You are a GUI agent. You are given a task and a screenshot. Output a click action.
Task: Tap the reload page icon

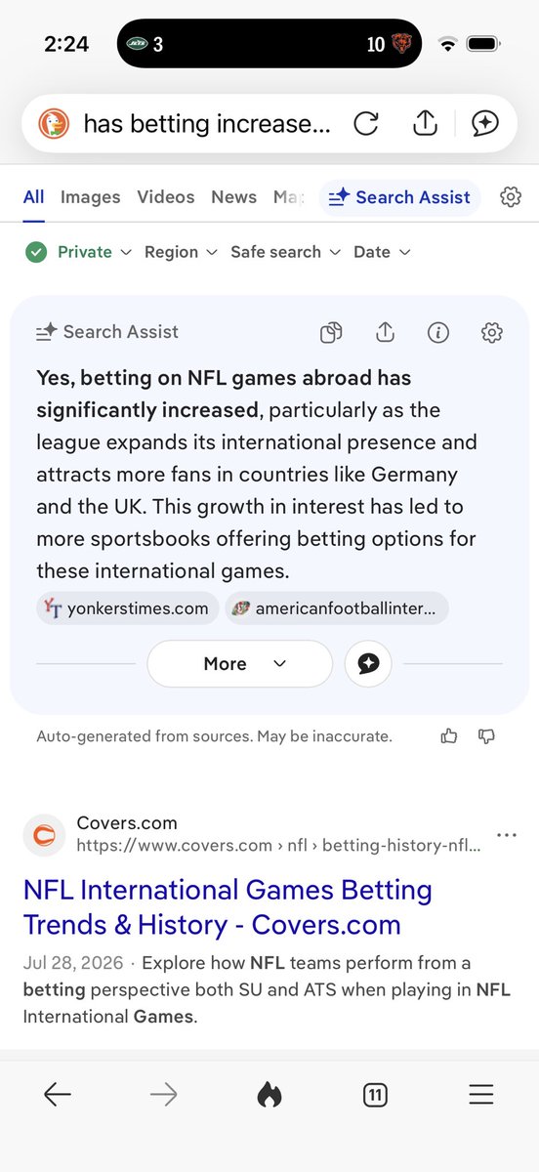click(366, 123)
